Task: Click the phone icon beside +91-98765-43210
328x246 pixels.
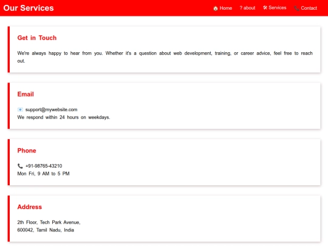Action: (x=20, y=166)
